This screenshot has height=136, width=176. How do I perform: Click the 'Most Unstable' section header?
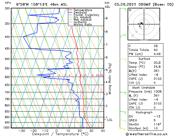coord(144,88)
